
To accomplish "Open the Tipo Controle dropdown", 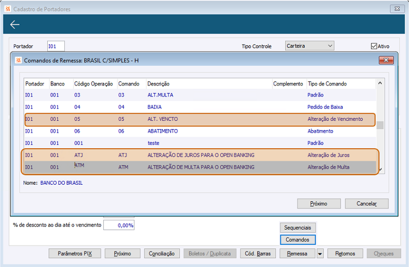I will (309, 46).
